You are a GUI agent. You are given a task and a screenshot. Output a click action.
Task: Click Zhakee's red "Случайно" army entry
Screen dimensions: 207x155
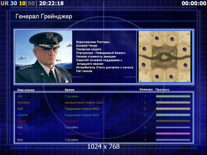(x=71, y=121)
